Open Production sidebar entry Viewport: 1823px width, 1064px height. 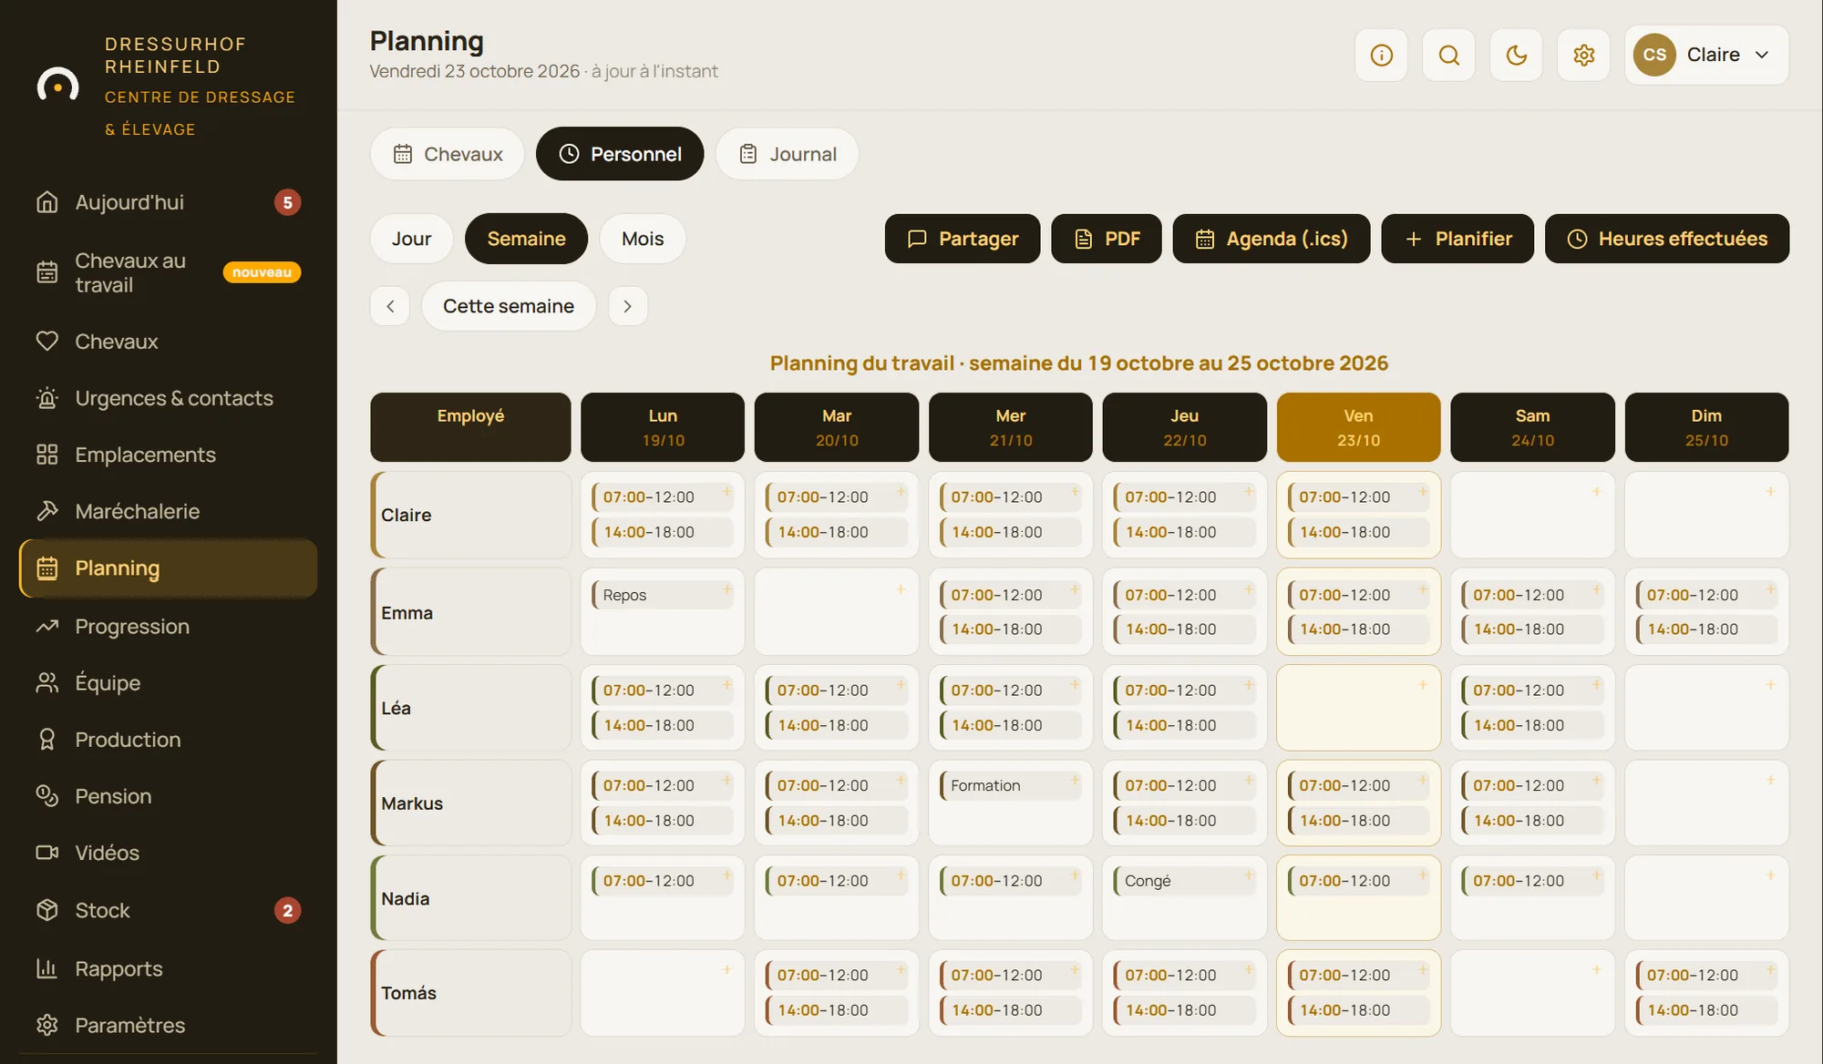(x=169, y=740)
